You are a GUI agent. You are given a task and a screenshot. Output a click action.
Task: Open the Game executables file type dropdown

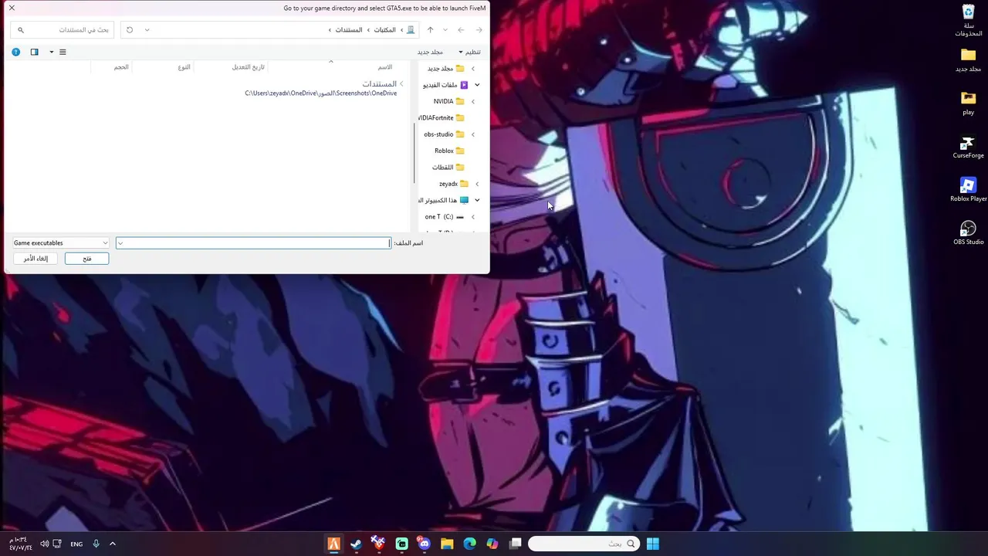(60, 243)
